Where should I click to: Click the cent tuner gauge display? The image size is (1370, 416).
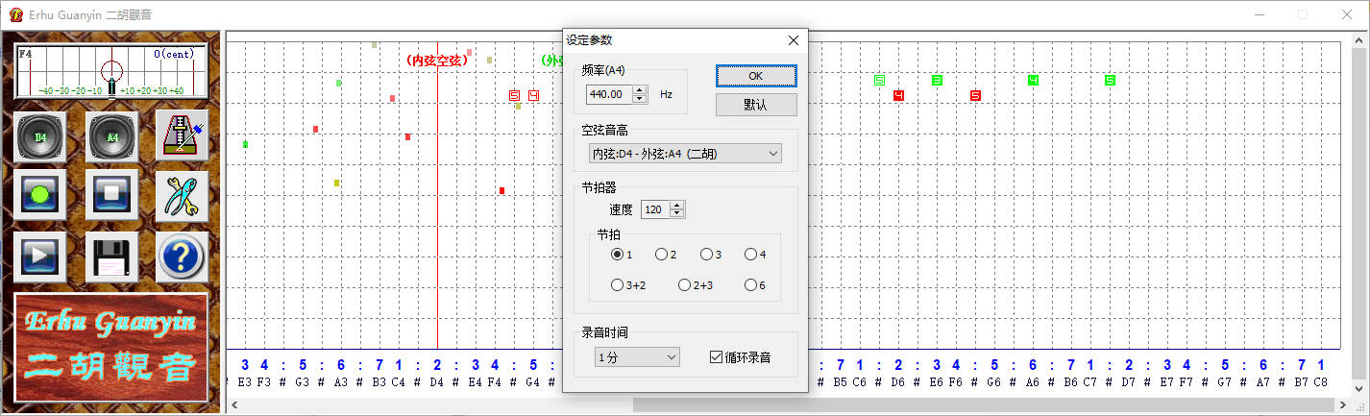pyautogui.click(x=111, y=72)
